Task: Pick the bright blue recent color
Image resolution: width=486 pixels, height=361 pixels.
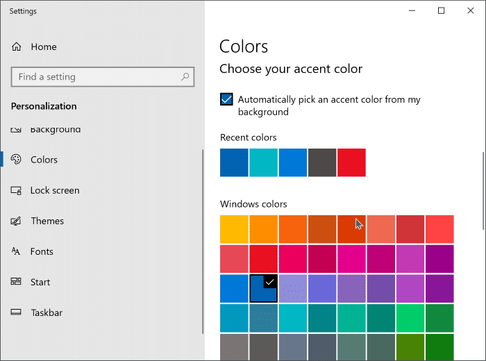Action: point(293,162)
